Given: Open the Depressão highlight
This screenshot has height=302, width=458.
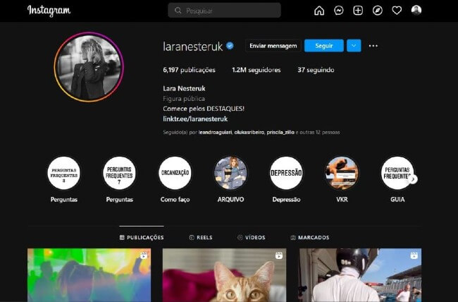Looking at the screenshot, I should coord(286,174).
